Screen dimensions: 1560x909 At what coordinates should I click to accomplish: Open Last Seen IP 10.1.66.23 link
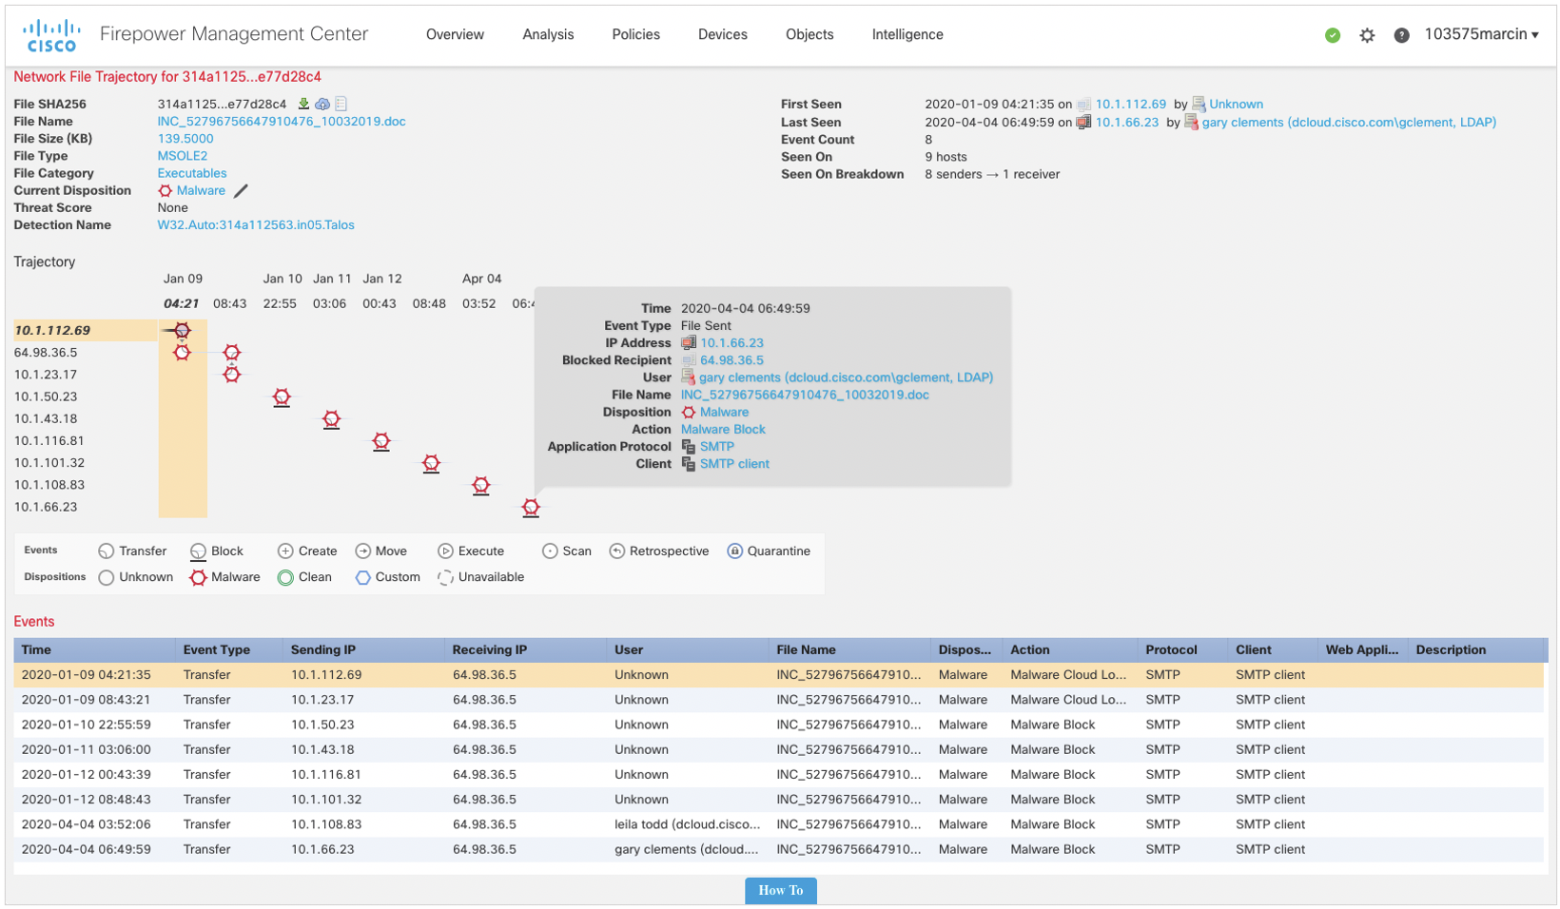tap(1126, 123)
